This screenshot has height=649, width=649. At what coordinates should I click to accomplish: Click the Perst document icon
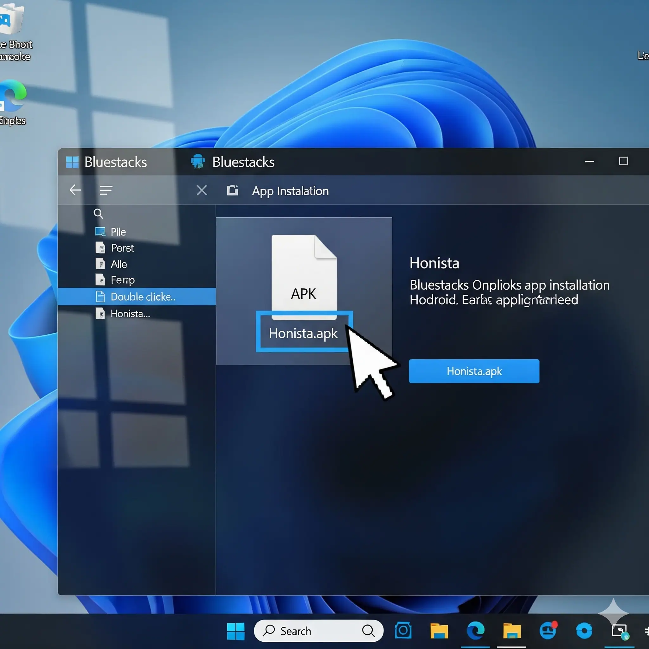[x=100, y=248]
